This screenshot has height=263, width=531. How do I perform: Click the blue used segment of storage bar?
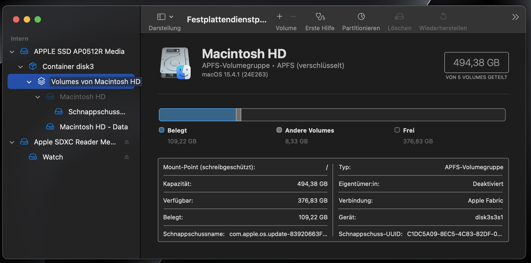[x=197, y=115]
